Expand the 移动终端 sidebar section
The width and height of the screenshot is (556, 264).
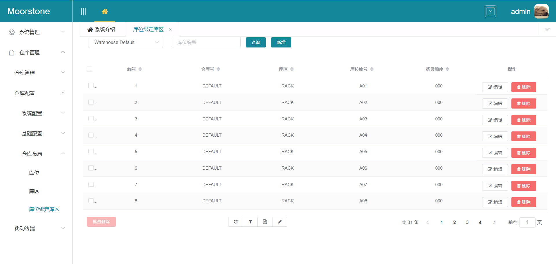tap(36, 228)
